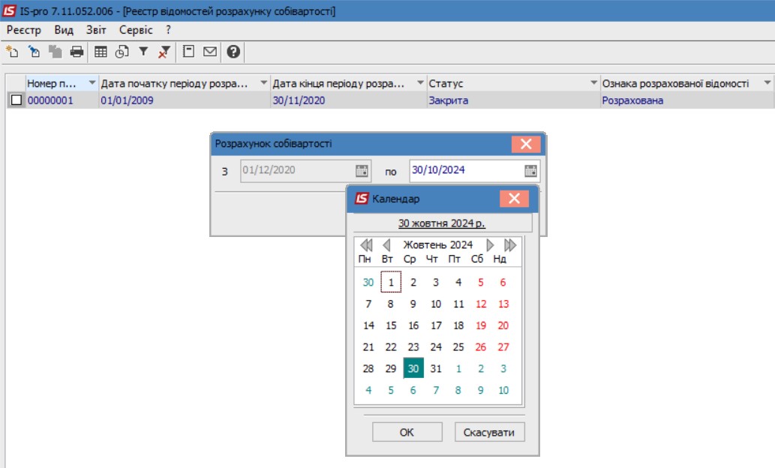Expand the Номер column filter dropdown arrow
Image resolution: width=775 pixels, height=468 pixels.
click(92, 83)
